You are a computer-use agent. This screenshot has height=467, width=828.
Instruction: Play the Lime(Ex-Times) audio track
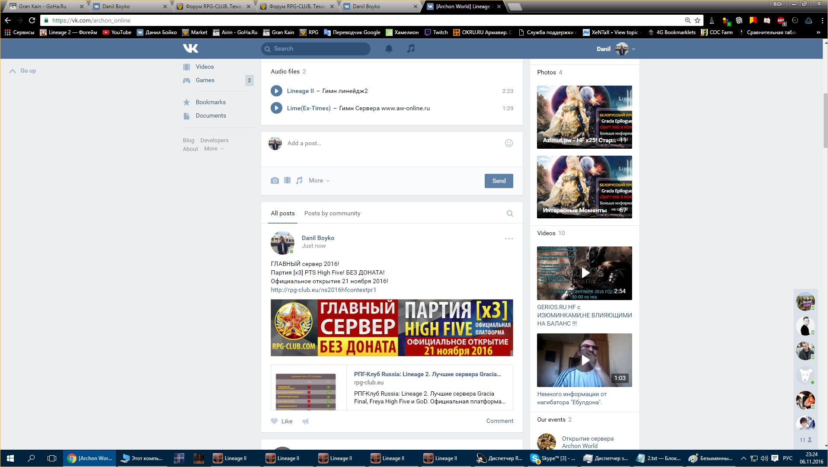[276, 108]
